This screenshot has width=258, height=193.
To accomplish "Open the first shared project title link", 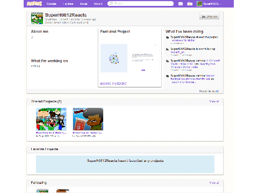I will pos(51,133).
